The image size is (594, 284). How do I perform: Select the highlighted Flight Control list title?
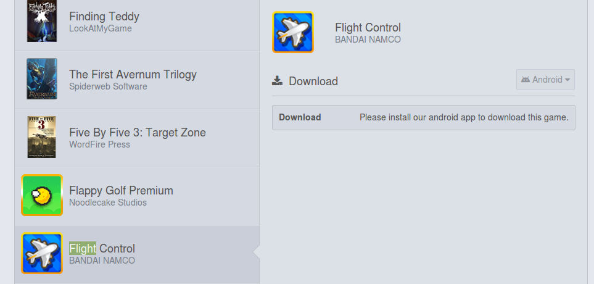pos(102,248)
